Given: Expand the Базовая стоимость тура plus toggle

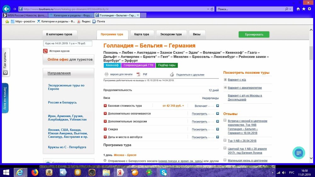Looking at the screenshot, I should click(x=217, y=106).
